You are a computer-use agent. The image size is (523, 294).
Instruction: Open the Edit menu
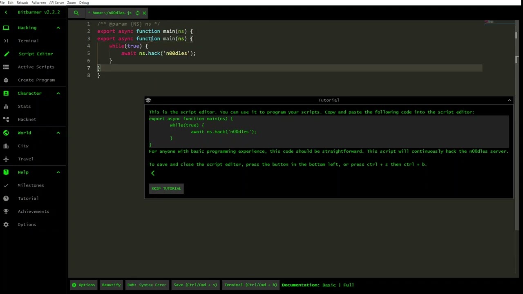(x=11, y=2)
